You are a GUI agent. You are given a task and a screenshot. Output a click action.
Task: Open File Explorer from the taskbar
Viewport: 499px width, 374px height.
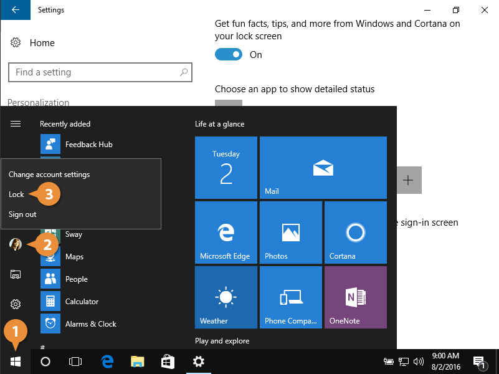tap(138, 362)
